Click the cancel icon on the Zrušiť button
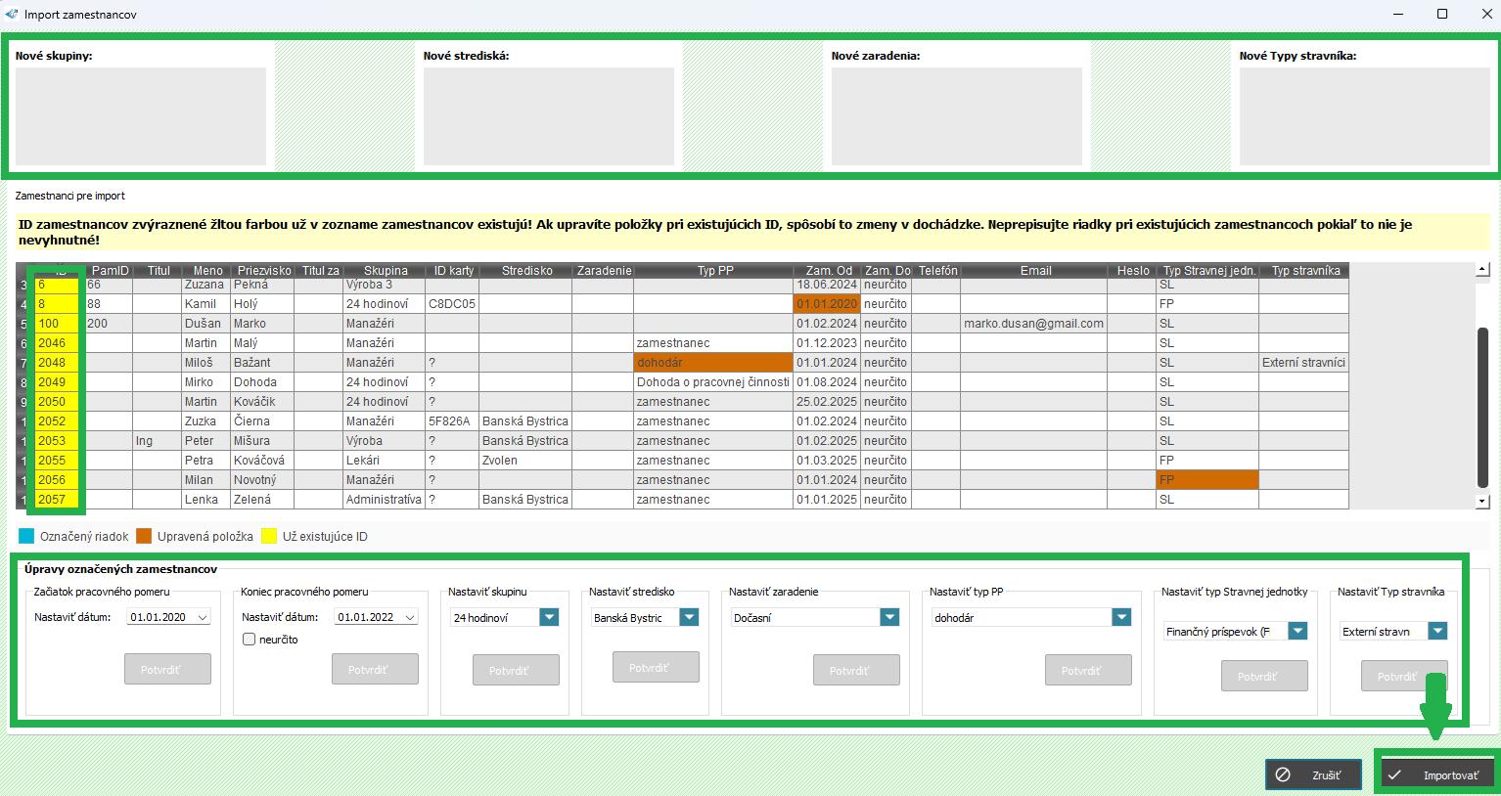The height and width of the screenshot is (796, 1501). coord(1285,774)
